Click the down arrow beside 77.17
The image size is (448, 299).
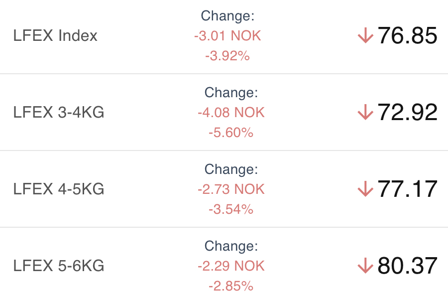(365, 189)
